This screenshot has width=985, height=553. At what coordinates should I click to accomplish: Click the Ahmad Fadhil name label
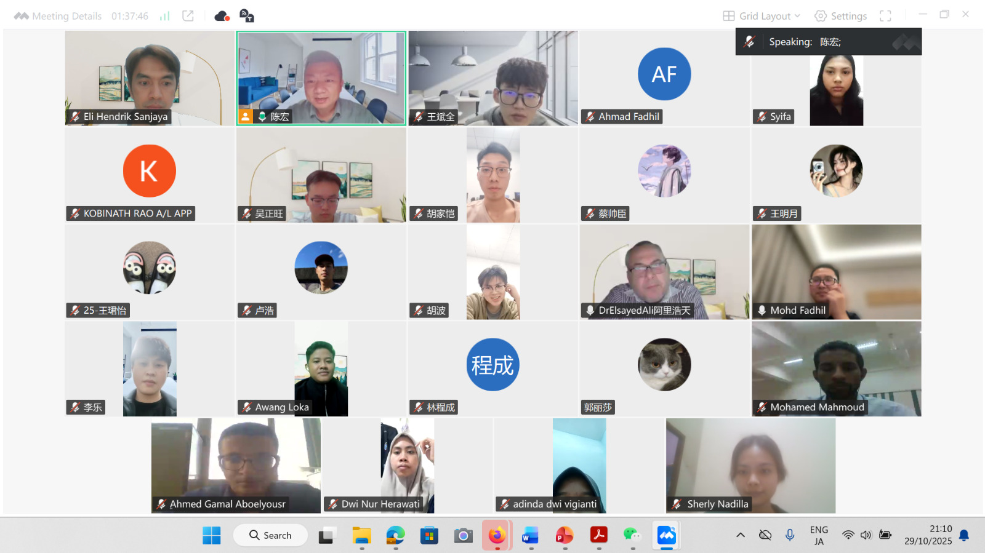628,117
